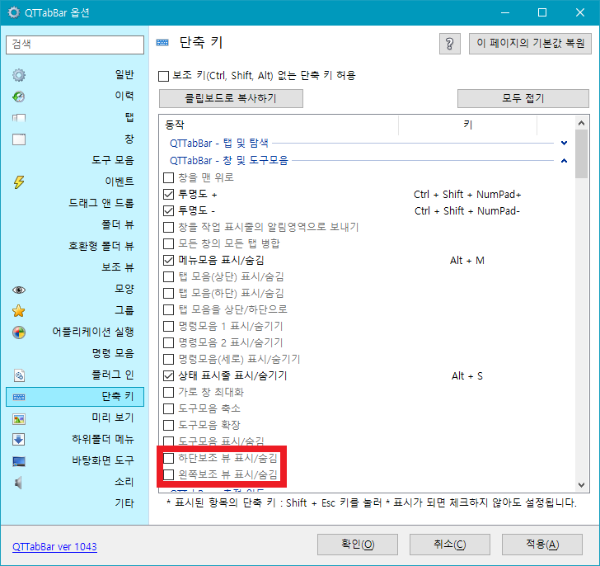Click the picture icon beside 미리 보기
The width and height of the screenshot is (600, 566).
19,419
